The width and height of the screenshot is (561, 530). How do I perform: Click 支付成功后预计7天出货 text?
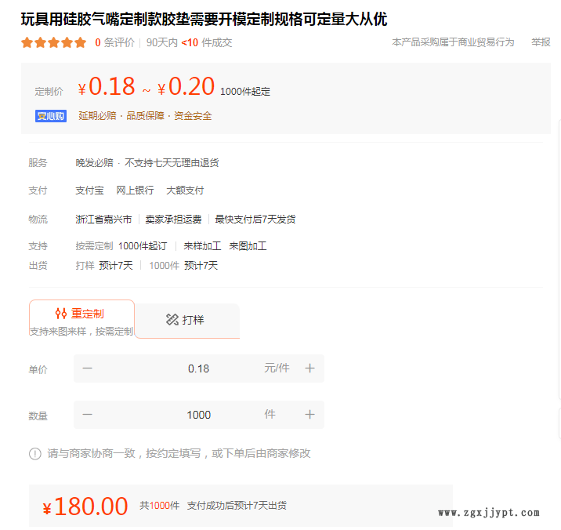[x=237, y=506]
